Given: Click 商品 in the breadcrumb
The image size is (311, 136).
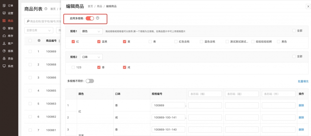Looking at the screenshot, I should [x=100, y=6].
